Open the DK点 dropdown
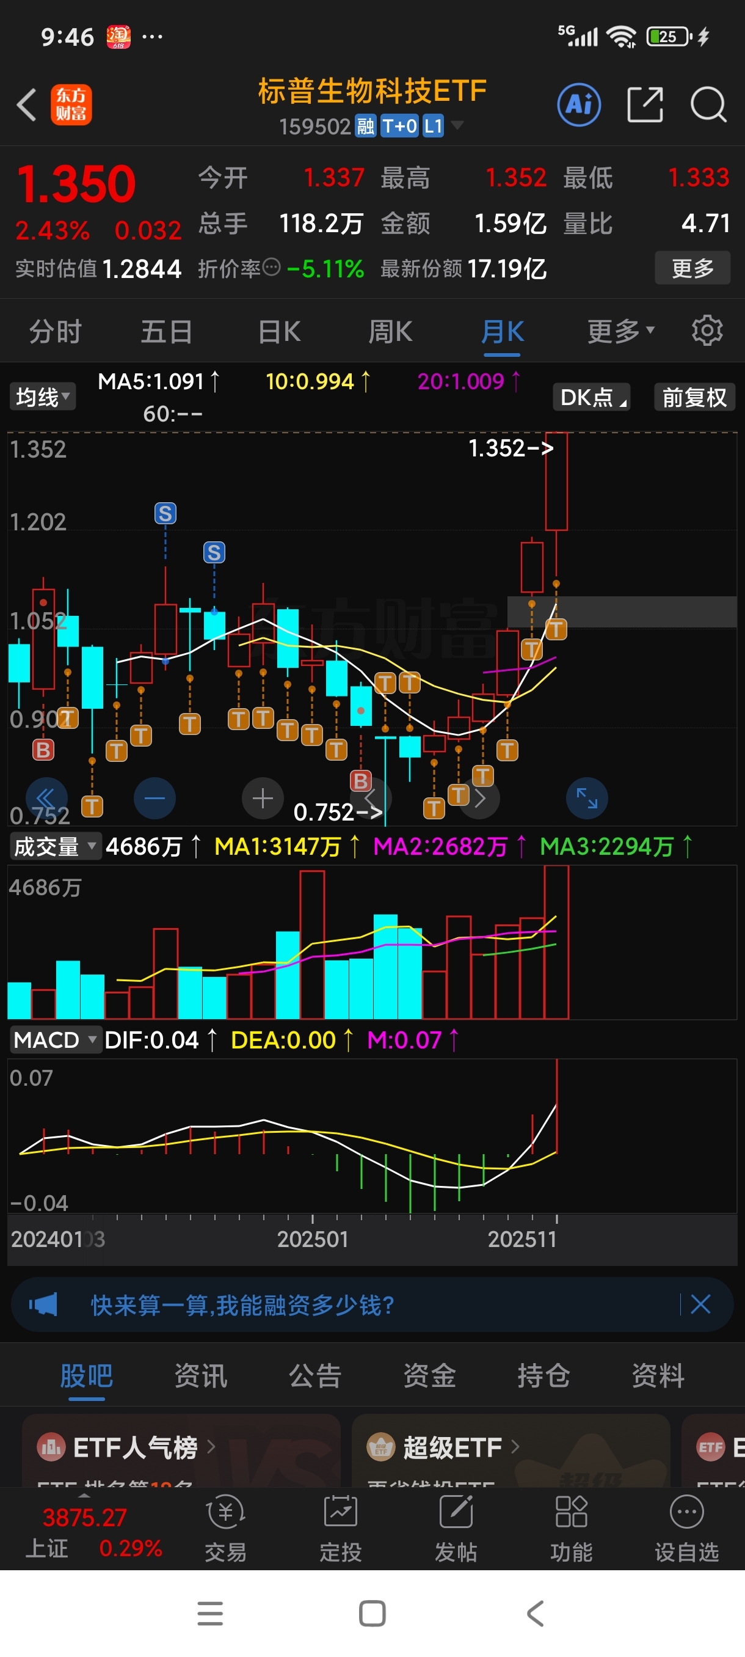745x1657 pixels. point(591,397)
